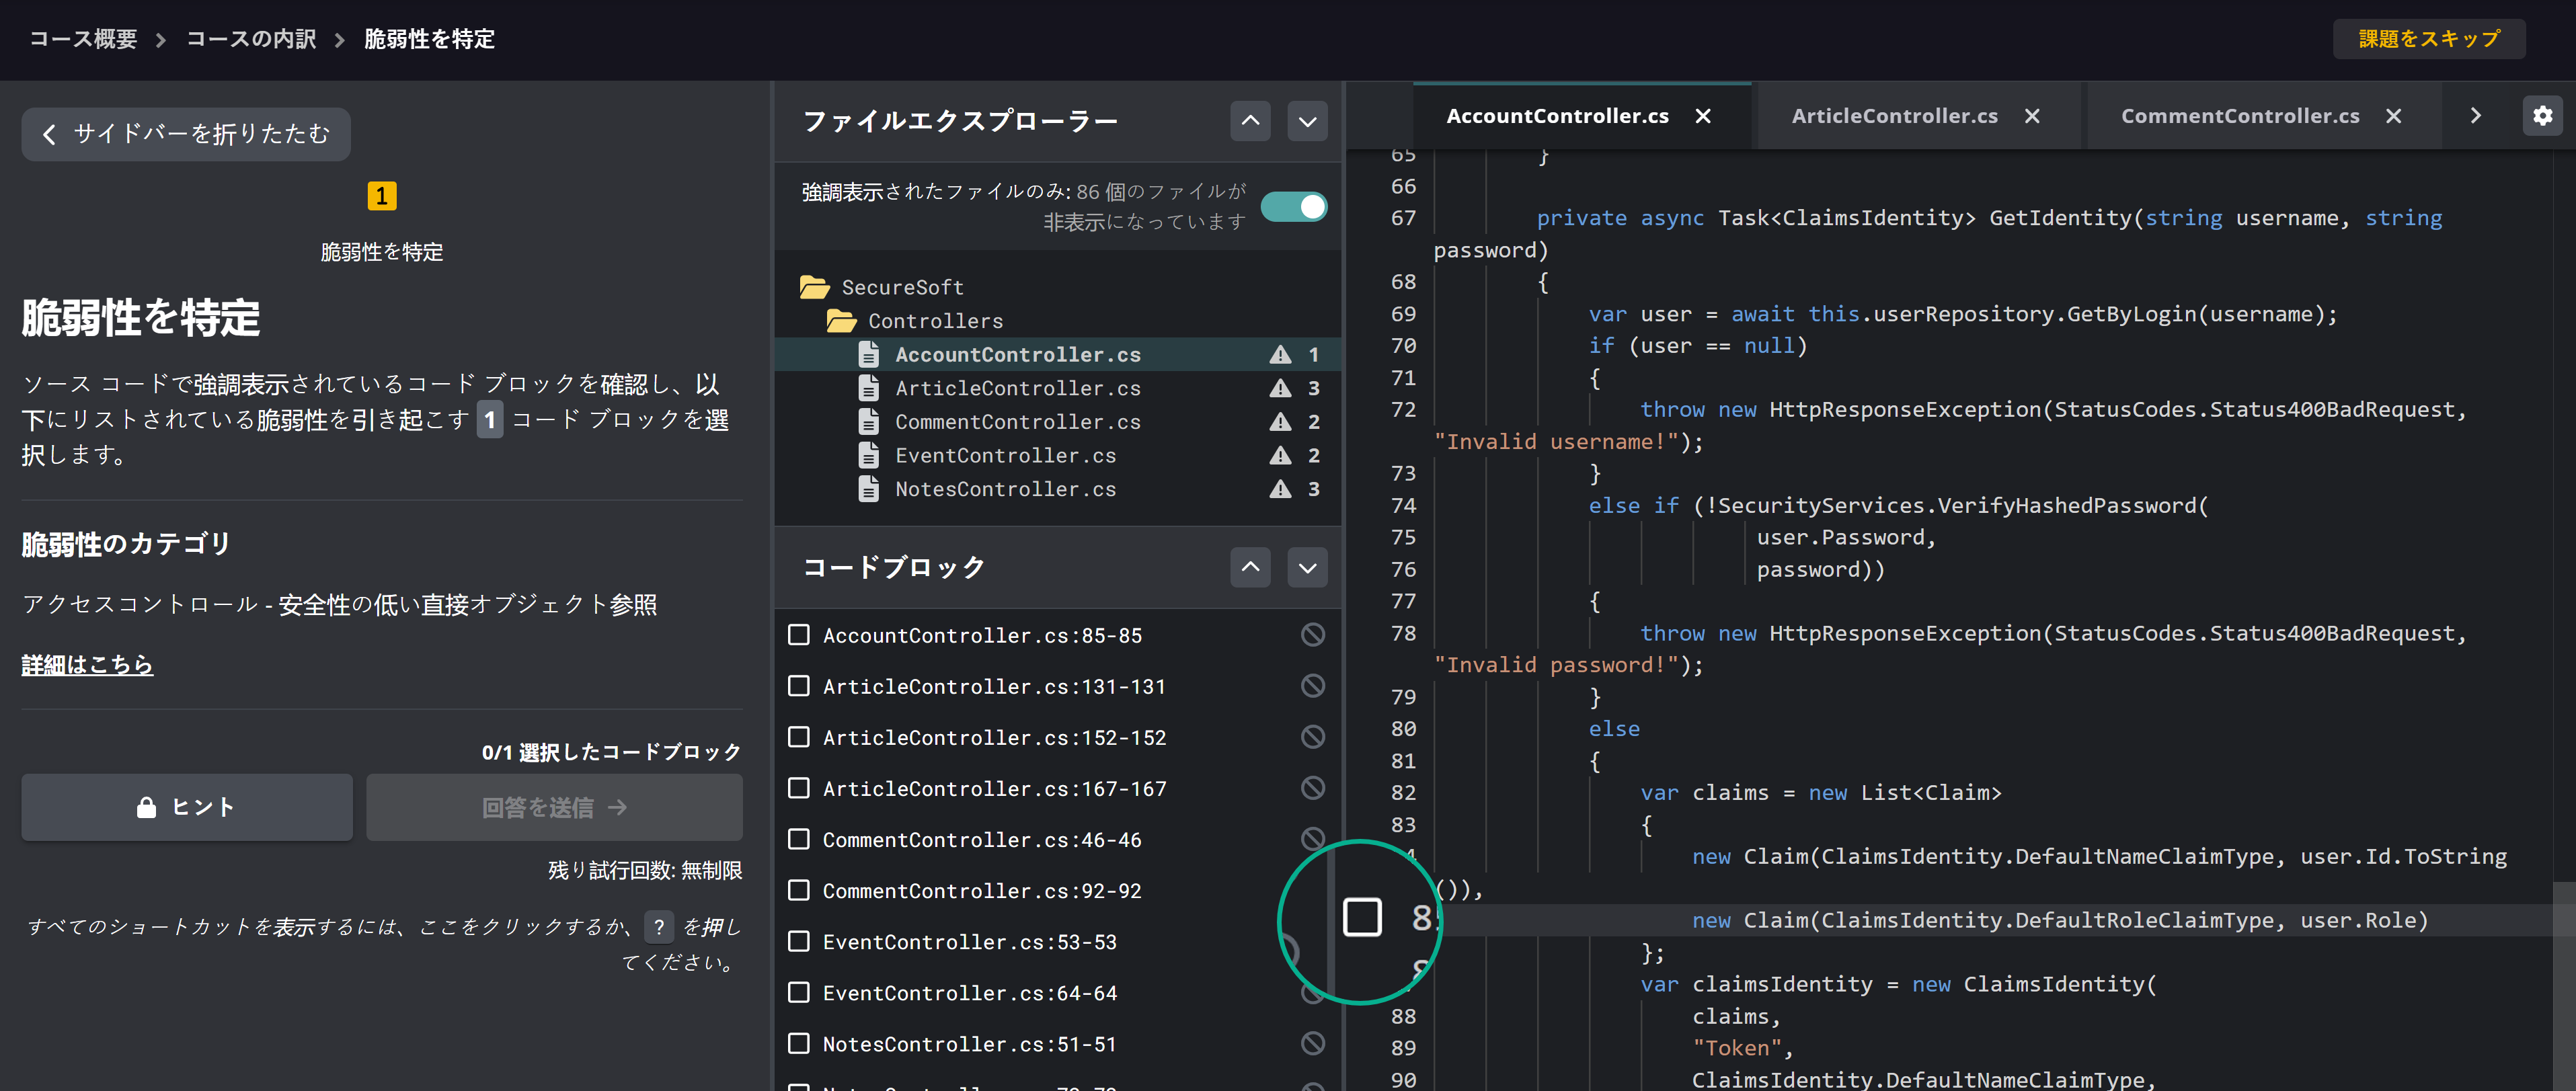Viewport: 2576px width, 1091px height.
Task: Check the EventController.cs:64-64 code block
Action: click(798, 992)
